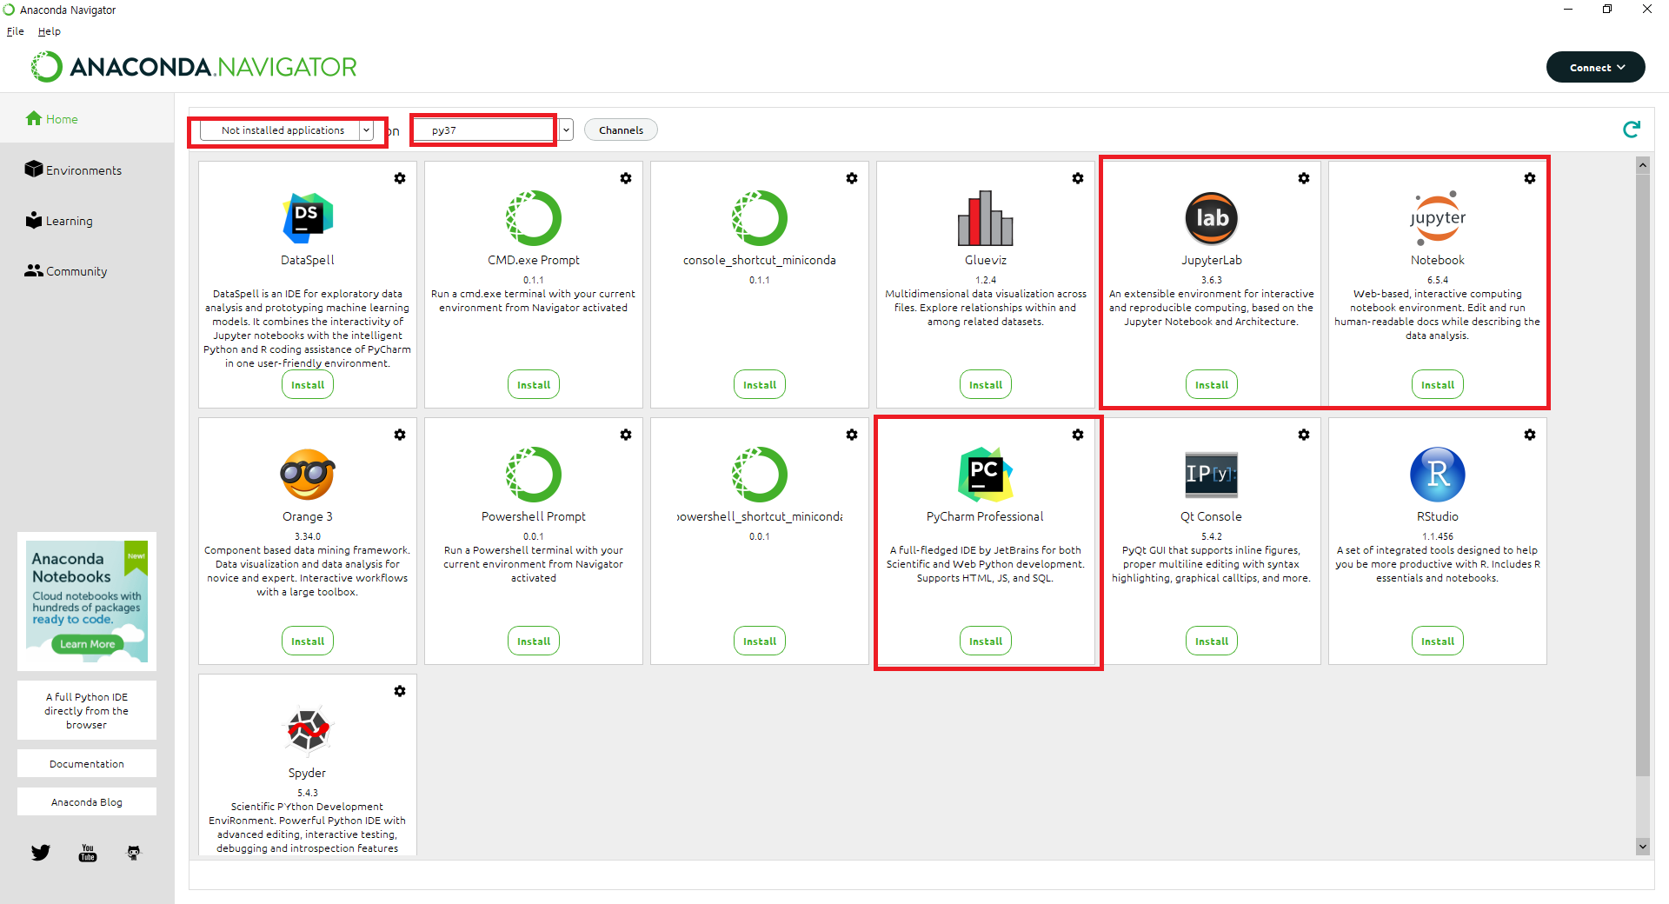Viewport: 1669px width, 904px height.
Task: Open the Documentation link
Action: tap(87, 763)
